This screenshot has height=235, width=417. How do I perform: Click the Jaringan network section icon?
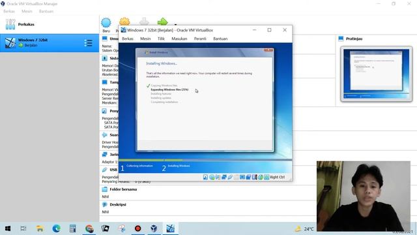pos(104,154)
